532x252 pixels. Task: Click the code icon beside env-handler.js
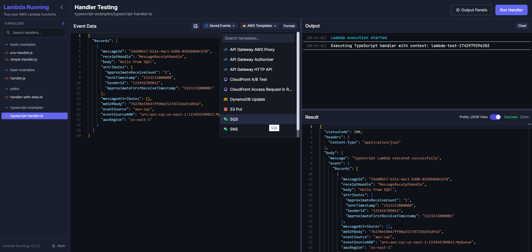(x=7, y=53)
